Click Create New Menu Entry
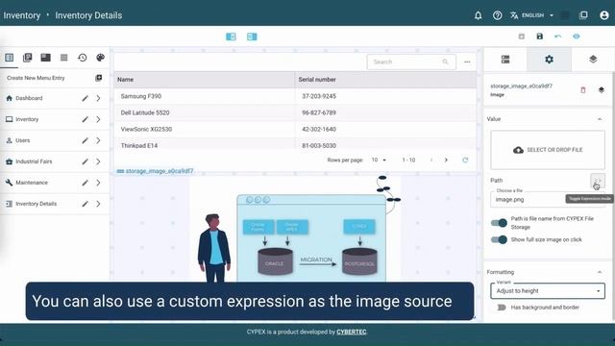The height and width of the screenshot is (346, 615). 36,78
